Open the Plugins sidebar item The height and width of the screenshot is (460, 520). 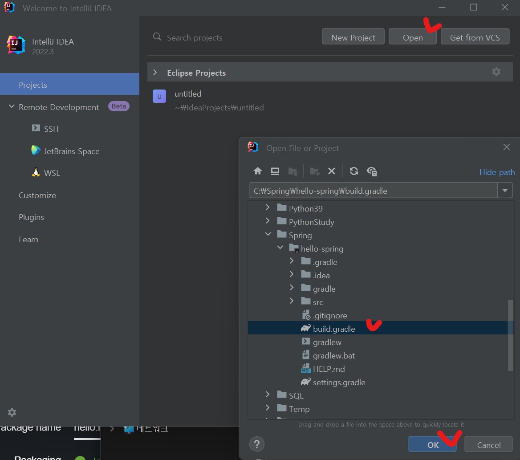tap(31, 217)
